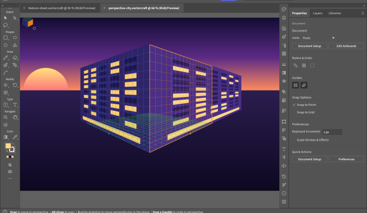Screen dimensions: 367x213
Task: Open the Character panel icon
Action: [x=284, y=149]
